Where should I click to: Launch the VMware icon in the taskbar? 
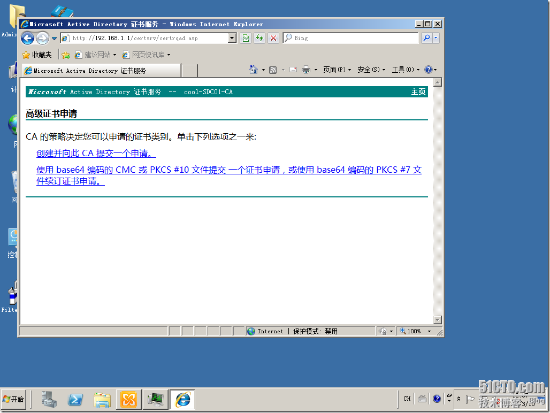pyautogui.click(x=128, y=399)
